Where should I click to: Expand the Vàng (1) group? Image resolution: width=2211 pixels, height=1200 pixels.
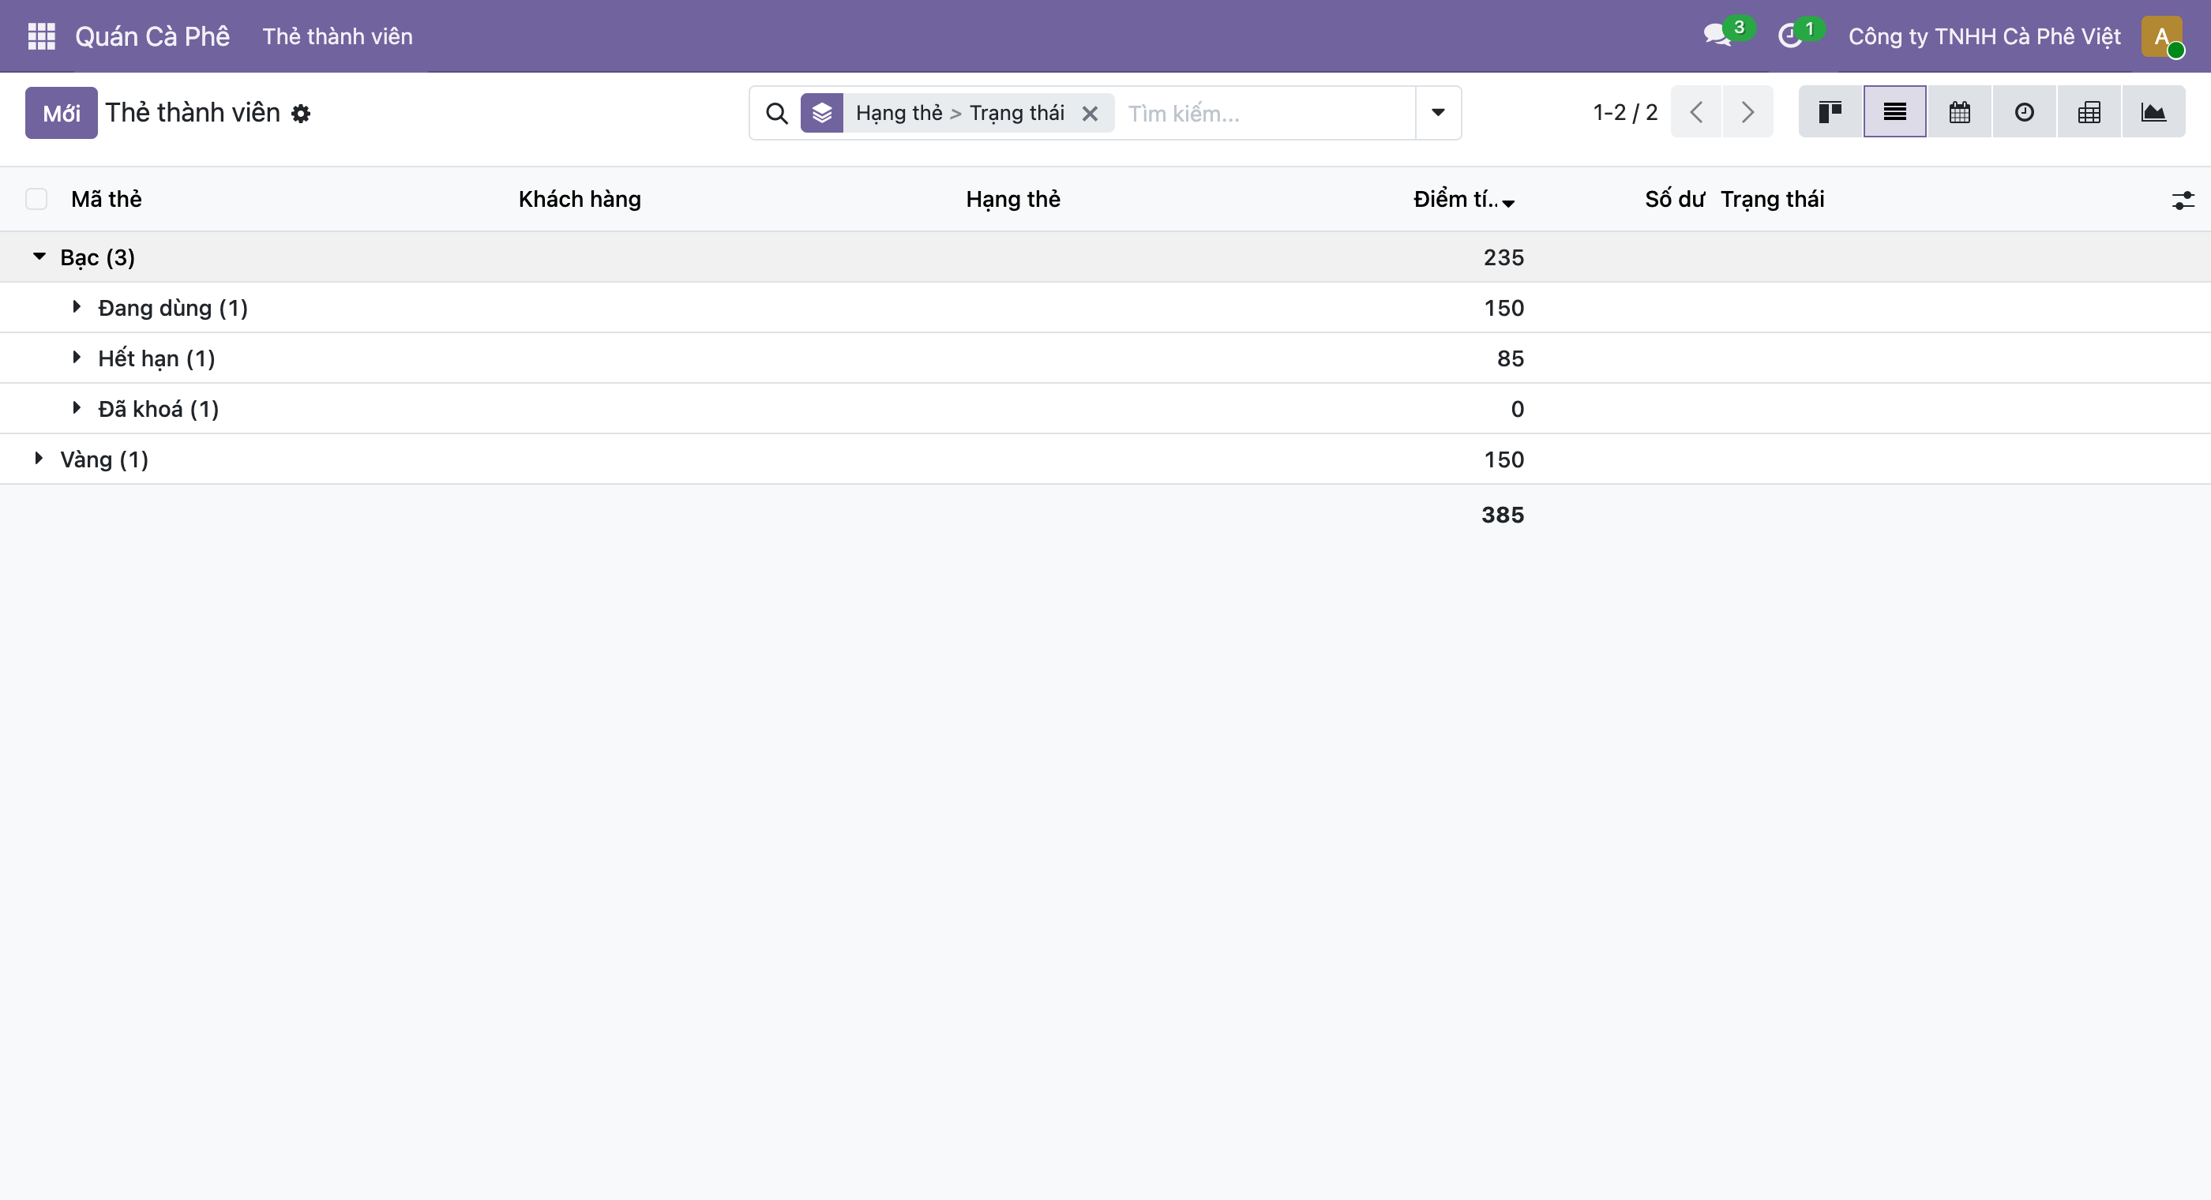(39, 459)
